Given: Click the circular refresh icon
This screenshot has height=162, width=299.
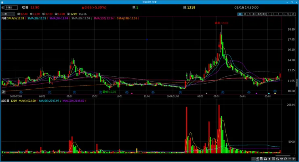Looking at the screenshot, I should click(x=285, y=159).
